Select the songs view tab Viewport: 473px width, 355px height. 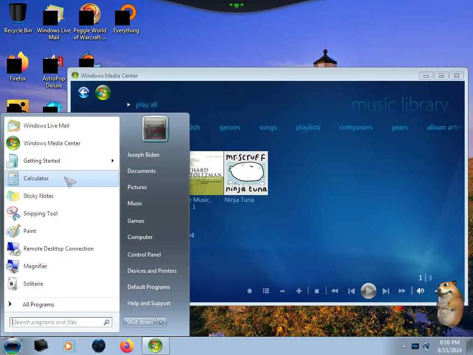268,128
